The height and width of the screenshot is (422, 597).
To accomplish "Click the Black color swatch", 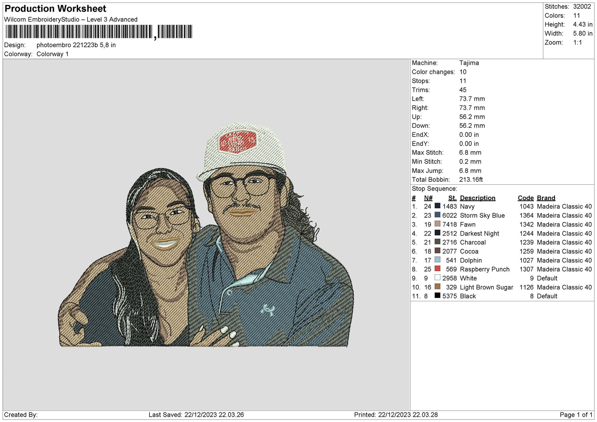I will coord(437,296).
